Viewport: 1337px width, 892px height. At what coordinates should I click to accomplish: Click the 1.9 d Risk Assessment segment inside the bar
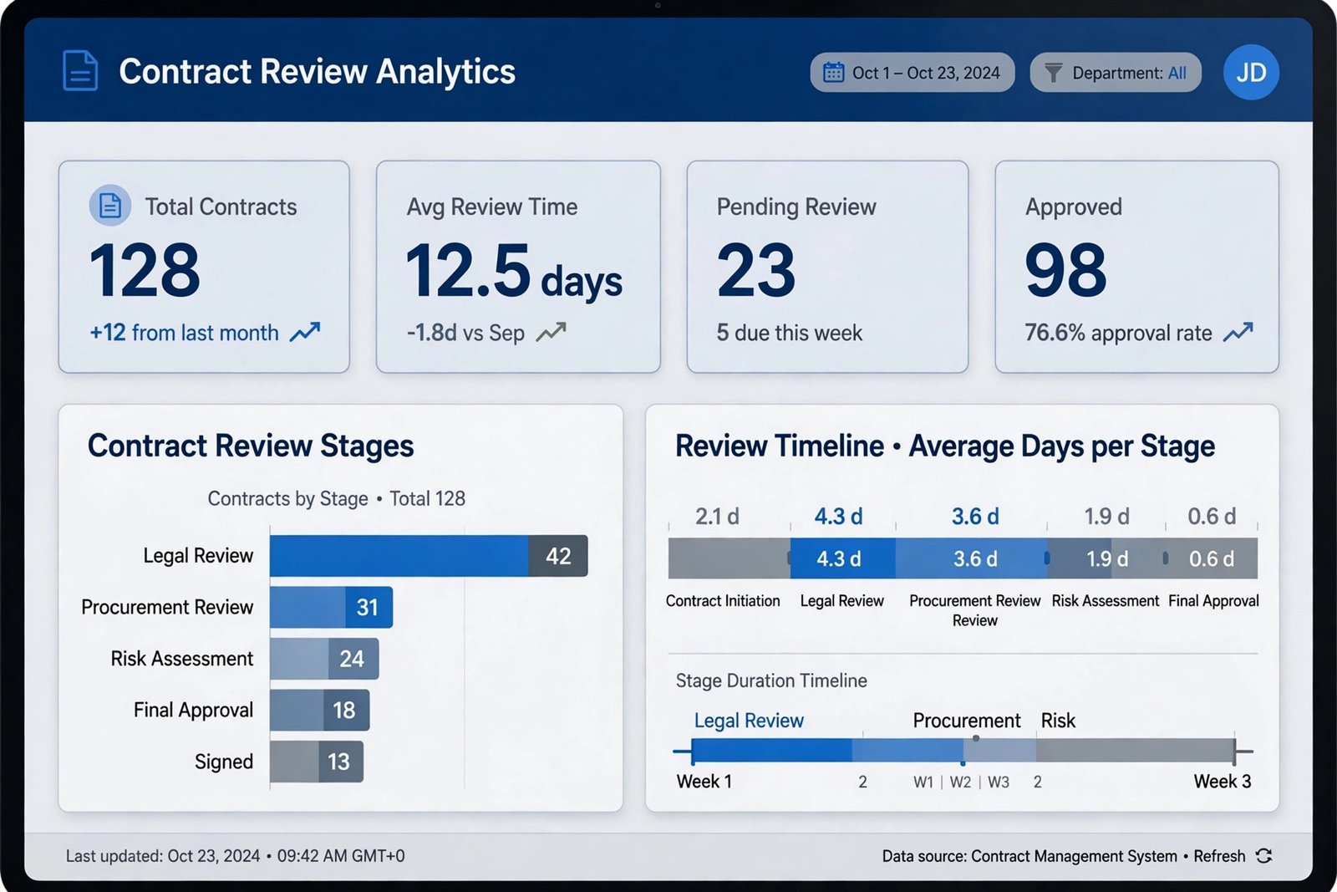[x=1106, y=558]
